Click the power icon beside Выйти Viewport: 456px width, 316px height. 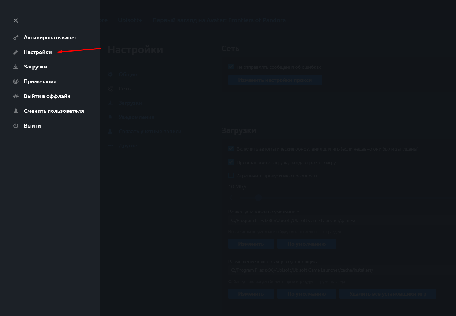[x=16, y=126]
